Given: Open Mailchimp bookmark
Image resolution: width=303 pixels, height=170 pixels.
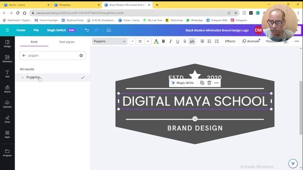Looking at the screenshot, I should [x=174, y=20].
